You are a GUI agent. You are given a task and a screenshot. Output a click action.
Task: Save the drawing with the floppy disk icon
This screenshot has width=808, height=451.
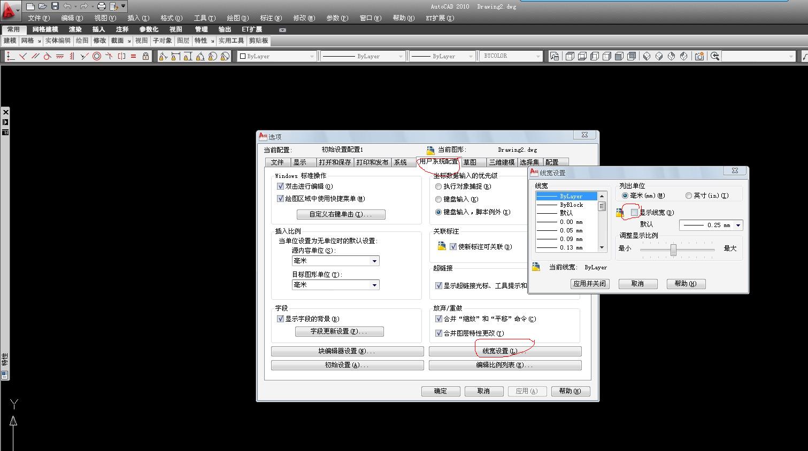[55, 6]
